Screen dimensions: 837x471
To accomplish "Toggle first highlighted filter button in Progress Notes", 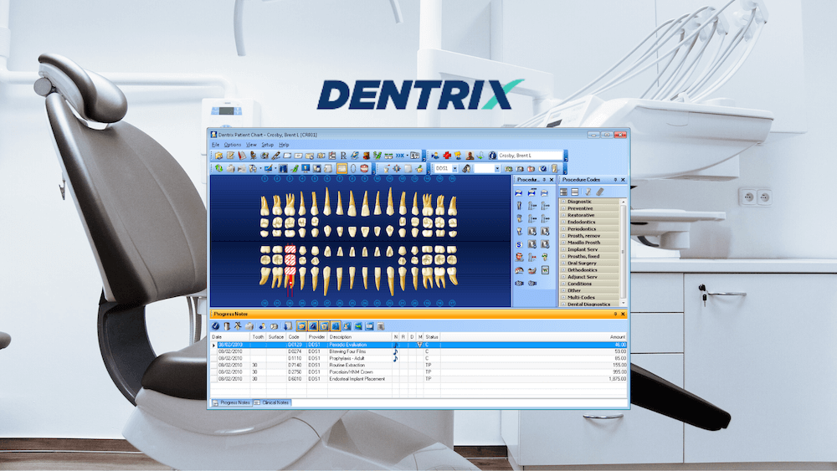I will click(x=301, y=326).
